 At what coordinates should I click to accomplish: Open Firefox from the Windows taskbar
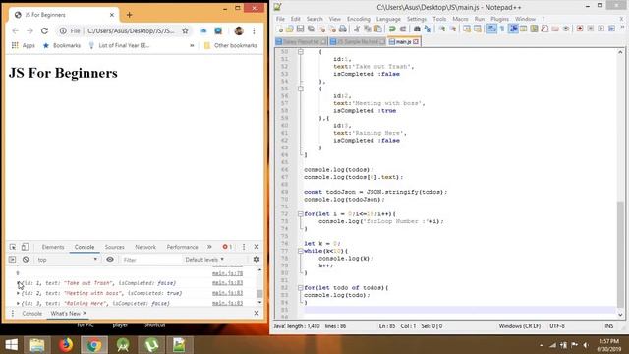pyautogui.click(x=66, y=345)
